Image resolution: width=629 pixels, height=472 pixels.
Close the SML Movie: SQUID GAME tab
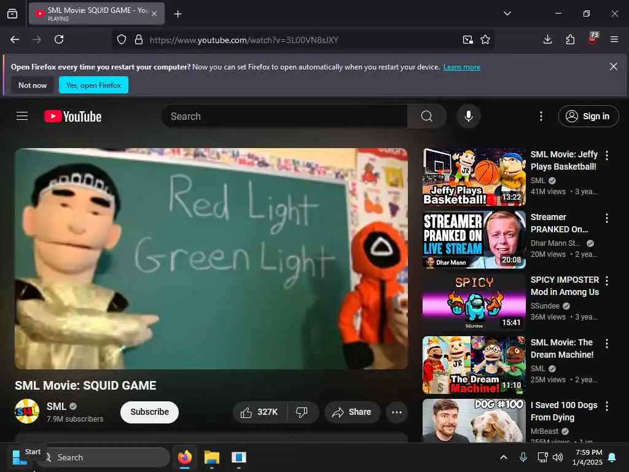154,14
